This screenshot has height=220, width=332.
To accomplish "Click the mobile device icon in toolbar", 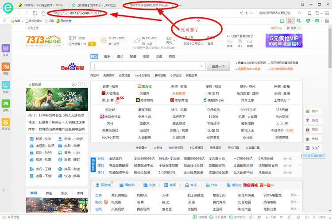I will click(x=309, y=13).
